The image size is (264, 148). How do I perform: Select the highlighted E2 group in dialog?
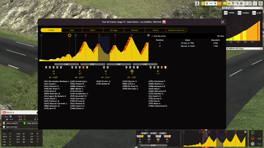[x=132, y=71]
